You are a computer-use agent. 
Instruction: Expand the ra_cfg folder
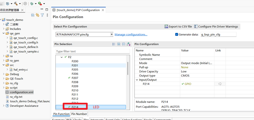(x=4, y=83)
